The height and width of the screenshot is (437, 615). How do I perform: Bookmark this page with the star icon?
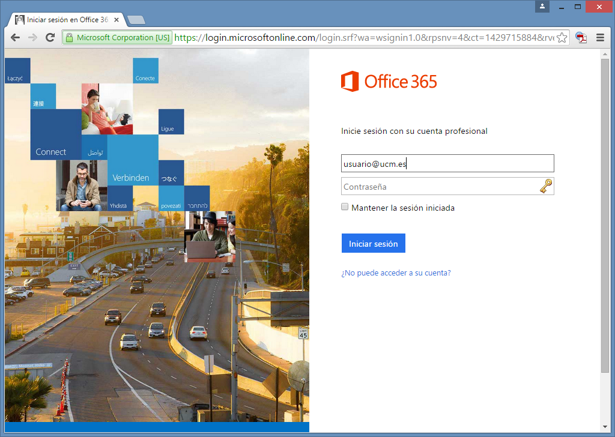(562, 38)
